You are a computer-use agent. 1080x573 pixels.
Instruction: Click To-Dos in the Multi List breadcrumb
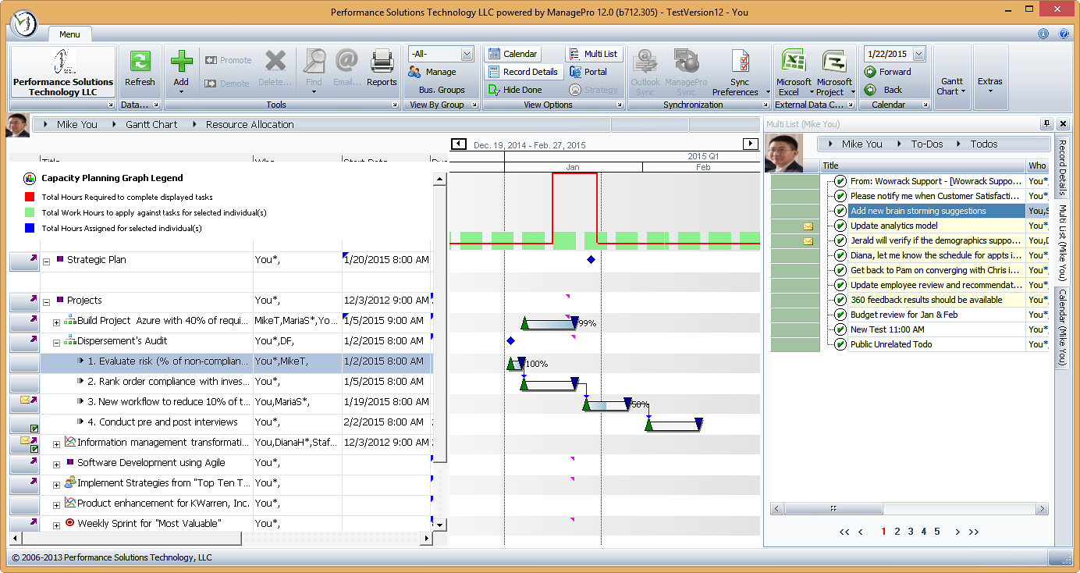tap(927, 144)
